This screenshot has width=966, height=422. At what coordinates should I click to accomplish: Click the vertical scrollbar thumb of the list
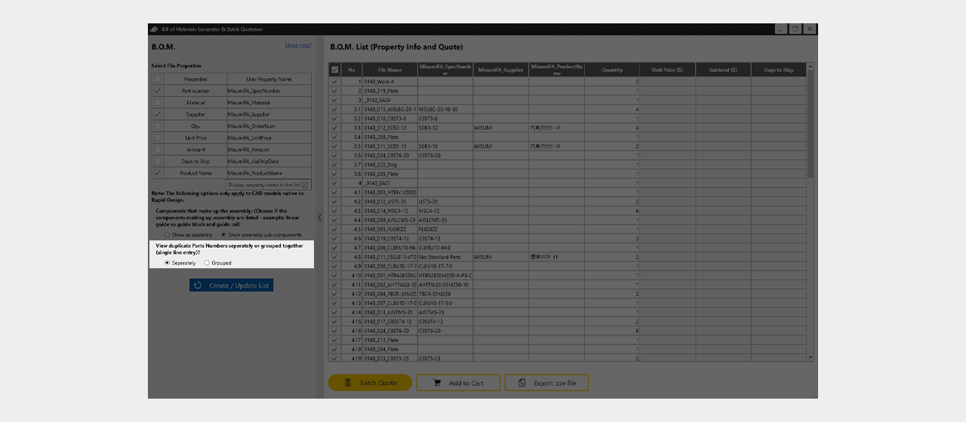pos(811,124)
